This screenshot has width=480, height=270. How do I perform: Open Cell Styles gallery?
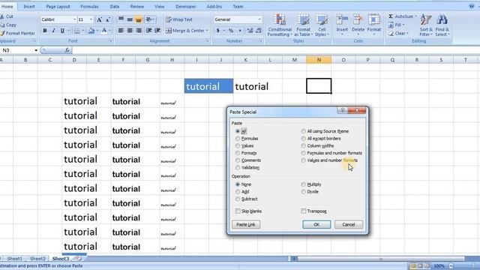(x=322, y=25)
